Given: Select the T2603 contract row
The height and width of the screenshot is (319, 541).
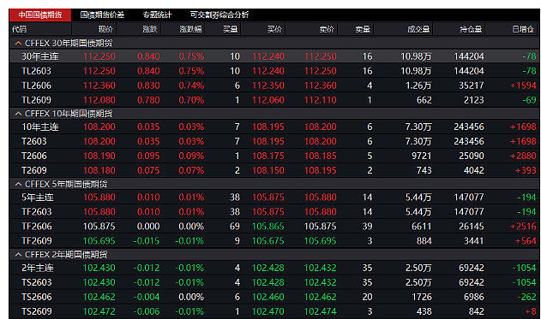Looking at the screenshot, I should (274, 141).
